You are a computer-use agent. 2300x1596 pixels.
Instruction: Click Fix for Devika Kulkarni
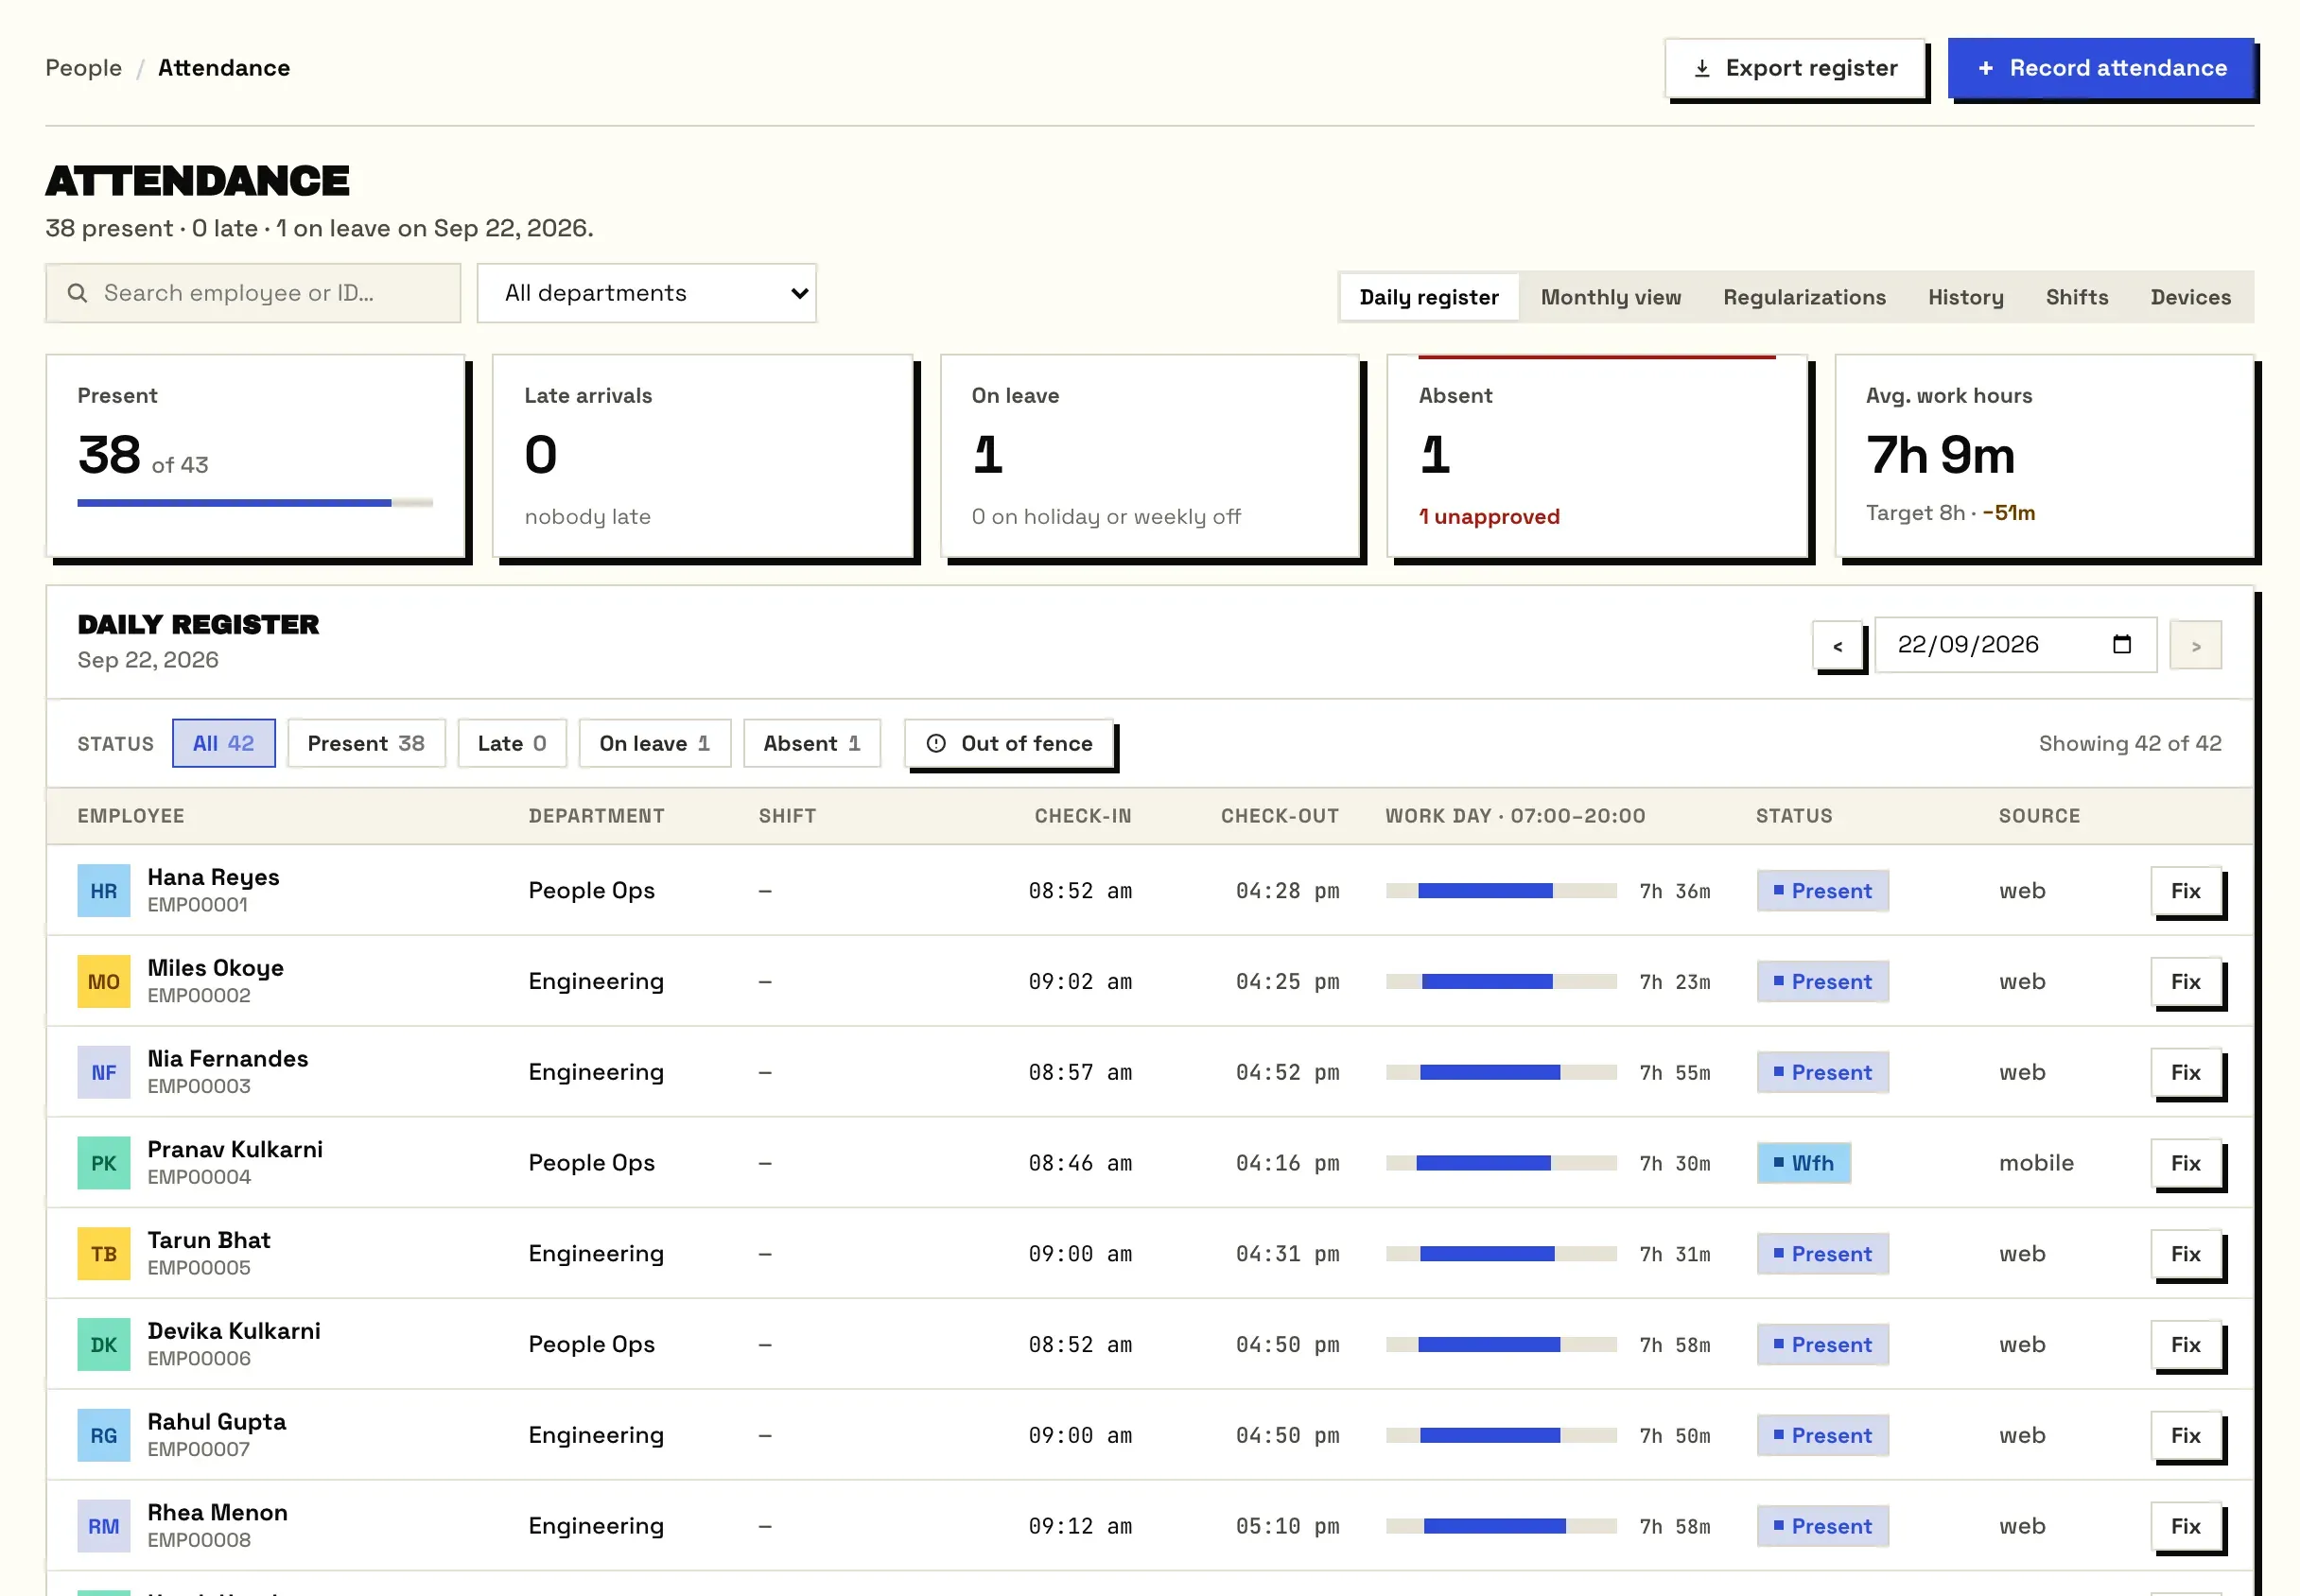[2186, 1345]
